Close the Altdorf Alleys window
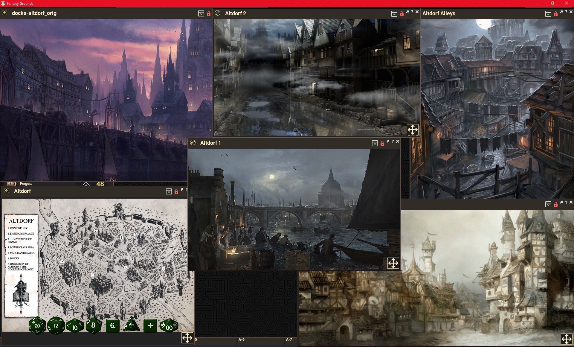Screen dimensions: 574x347 click(x=571, y=12)
